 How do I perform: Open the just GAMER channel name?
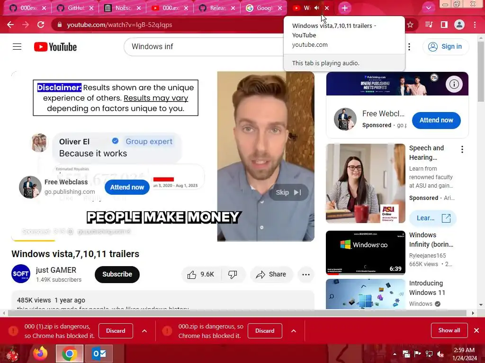coord(56,270)
